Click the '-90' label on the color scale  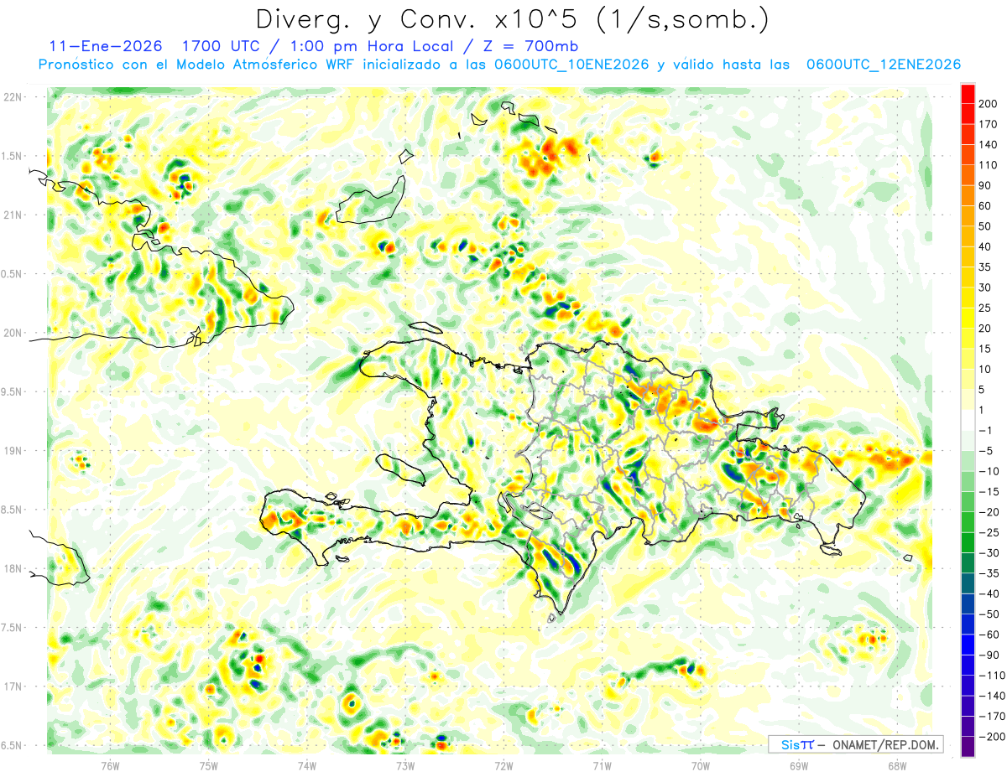[989, 655]
